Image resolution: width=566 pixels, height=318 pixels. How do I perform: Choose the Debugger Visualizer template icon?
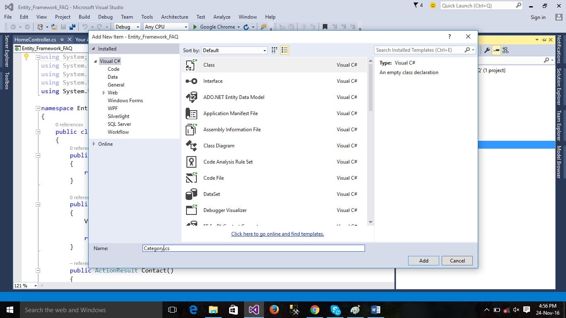191,210
